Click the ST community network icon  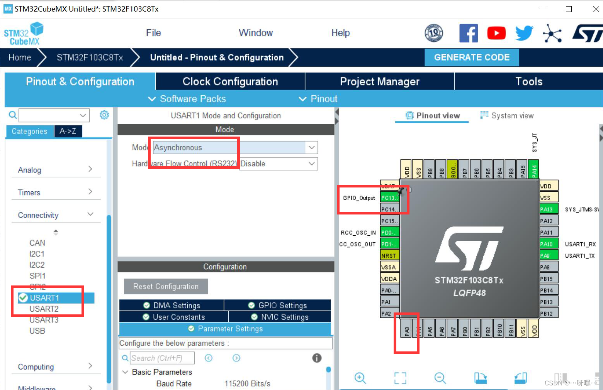coord(552,33)
